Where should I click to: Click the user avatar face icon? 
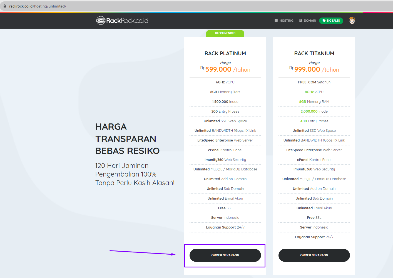tap(352, 21)
